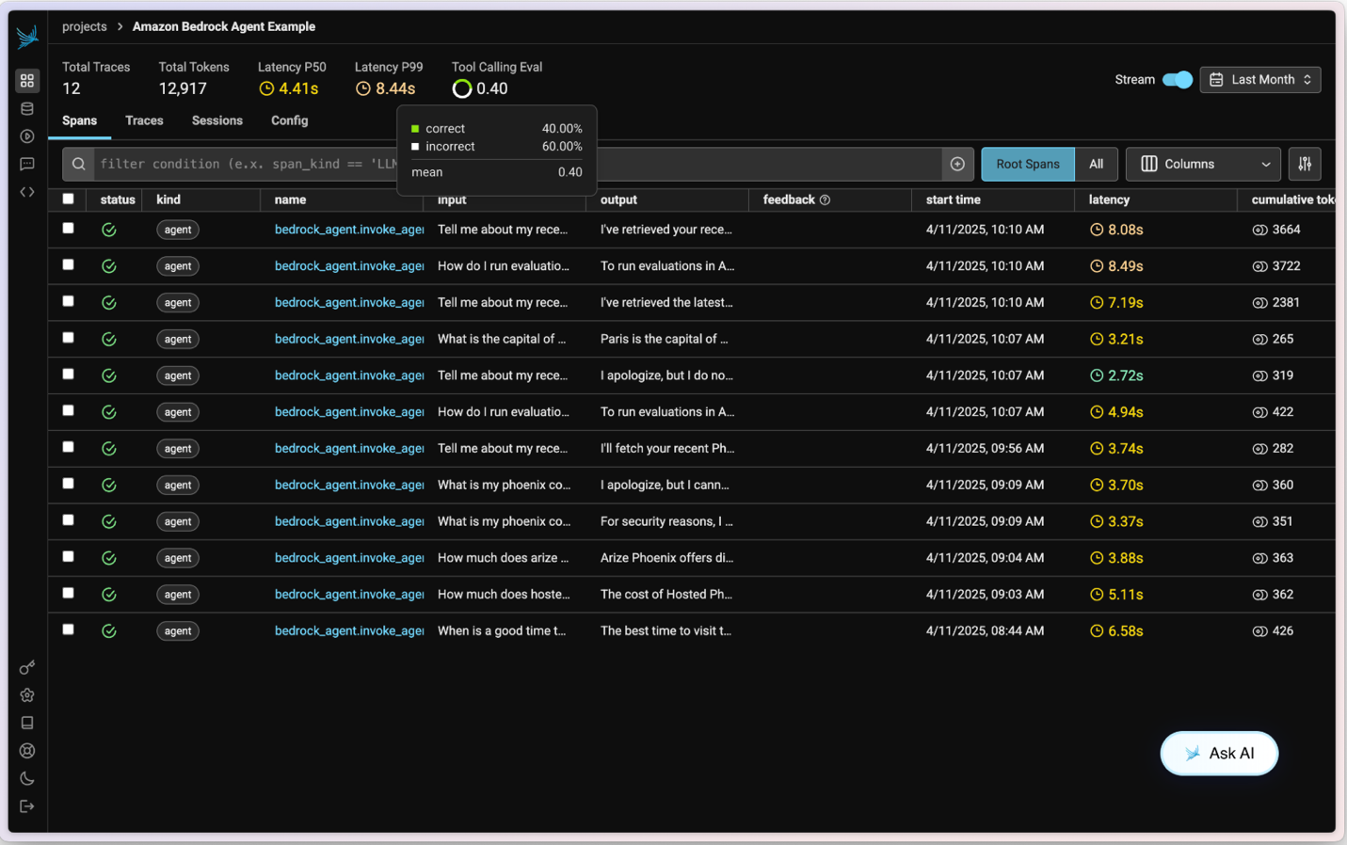This screenshot has width=1347, height=845.
Task: Navigate to projects breadcrumb link
Action: pos(84,26)
